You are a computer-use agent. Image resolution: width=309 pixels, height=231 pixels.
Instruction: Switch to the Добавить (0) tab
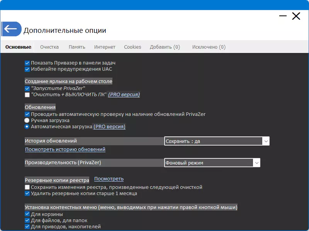click(x=165, y=47)
